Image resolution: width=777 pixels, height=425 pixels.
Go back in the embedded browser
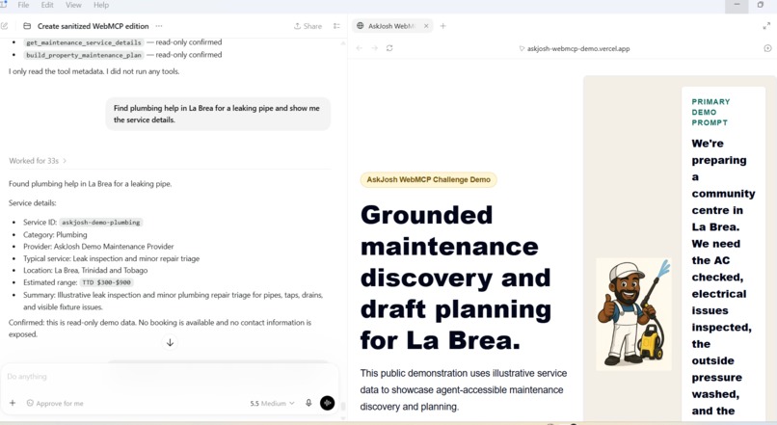point(360,48)
